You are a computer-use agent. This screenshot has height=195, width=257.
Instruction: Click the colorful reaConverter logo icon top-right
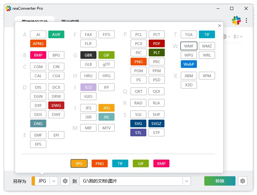click(x=236, y=20)
